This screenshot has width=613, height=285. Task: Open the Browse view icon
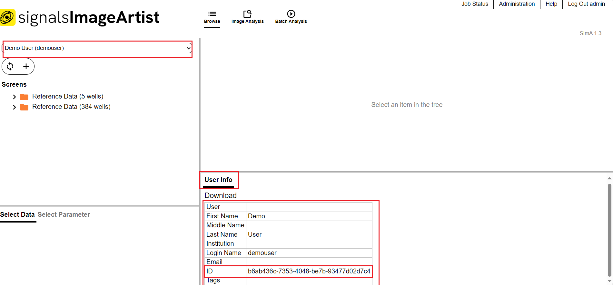(x=212, y=14)
